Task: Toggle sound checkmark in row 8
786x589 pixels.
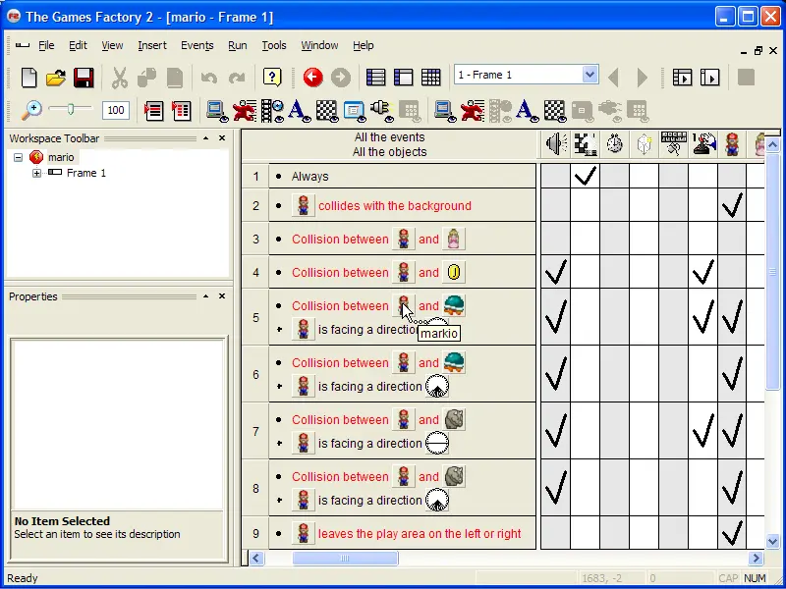Action: (555, 488)
